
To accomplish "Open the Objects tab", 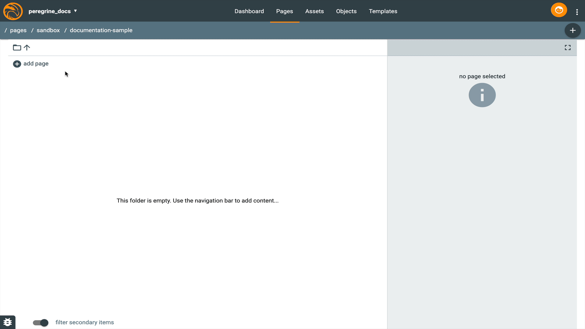I will click(346, 11).
